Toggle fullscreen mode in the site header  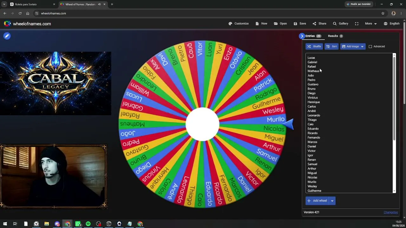[x=357, y=23]
